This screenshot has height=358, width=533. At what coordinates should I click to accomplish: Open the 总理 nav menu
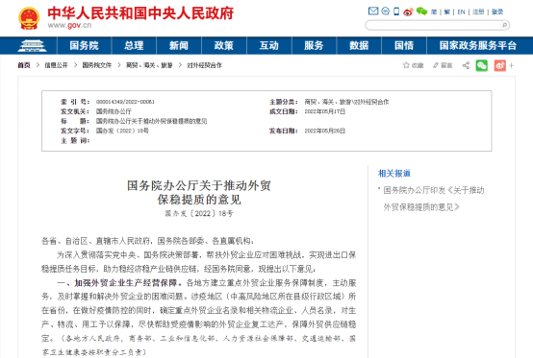click(134, 45)
